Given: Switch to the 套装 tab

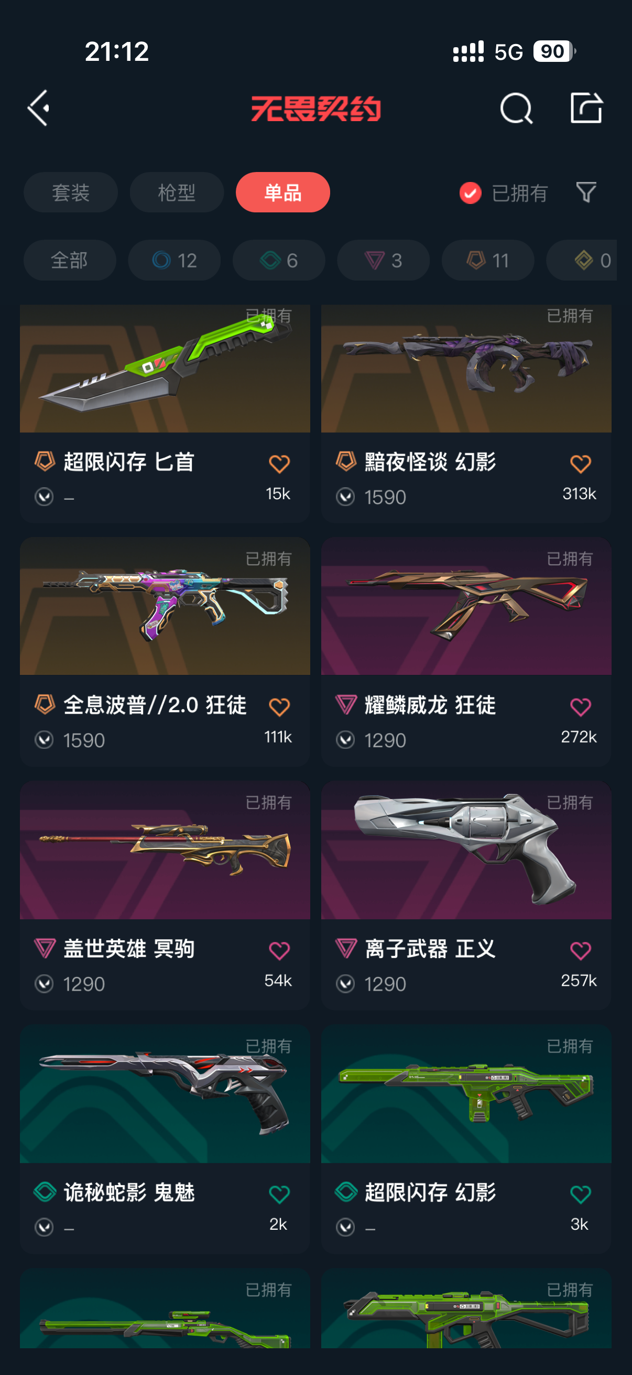Looking at the screenshot, I should coord(70,192).
